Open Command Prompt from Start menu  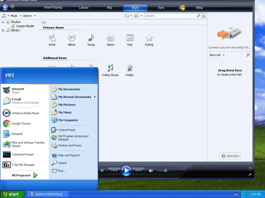25,154
